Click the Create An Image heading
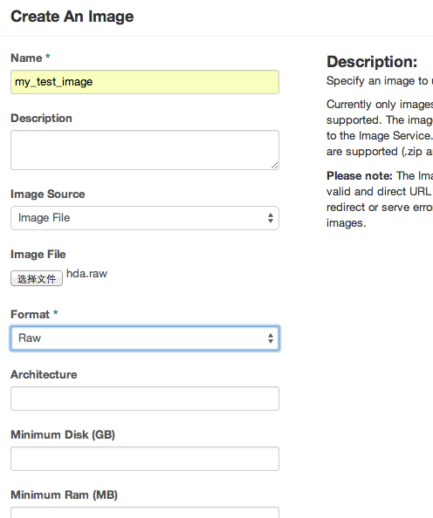The image size is (433, 518). (x=72, y=17)
